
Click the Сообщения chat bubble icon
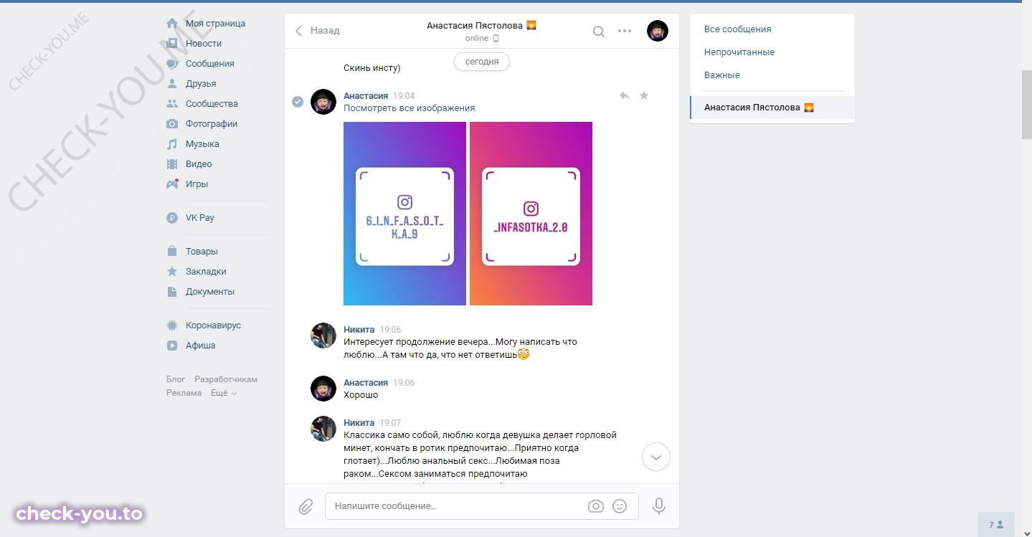point(172,64)
